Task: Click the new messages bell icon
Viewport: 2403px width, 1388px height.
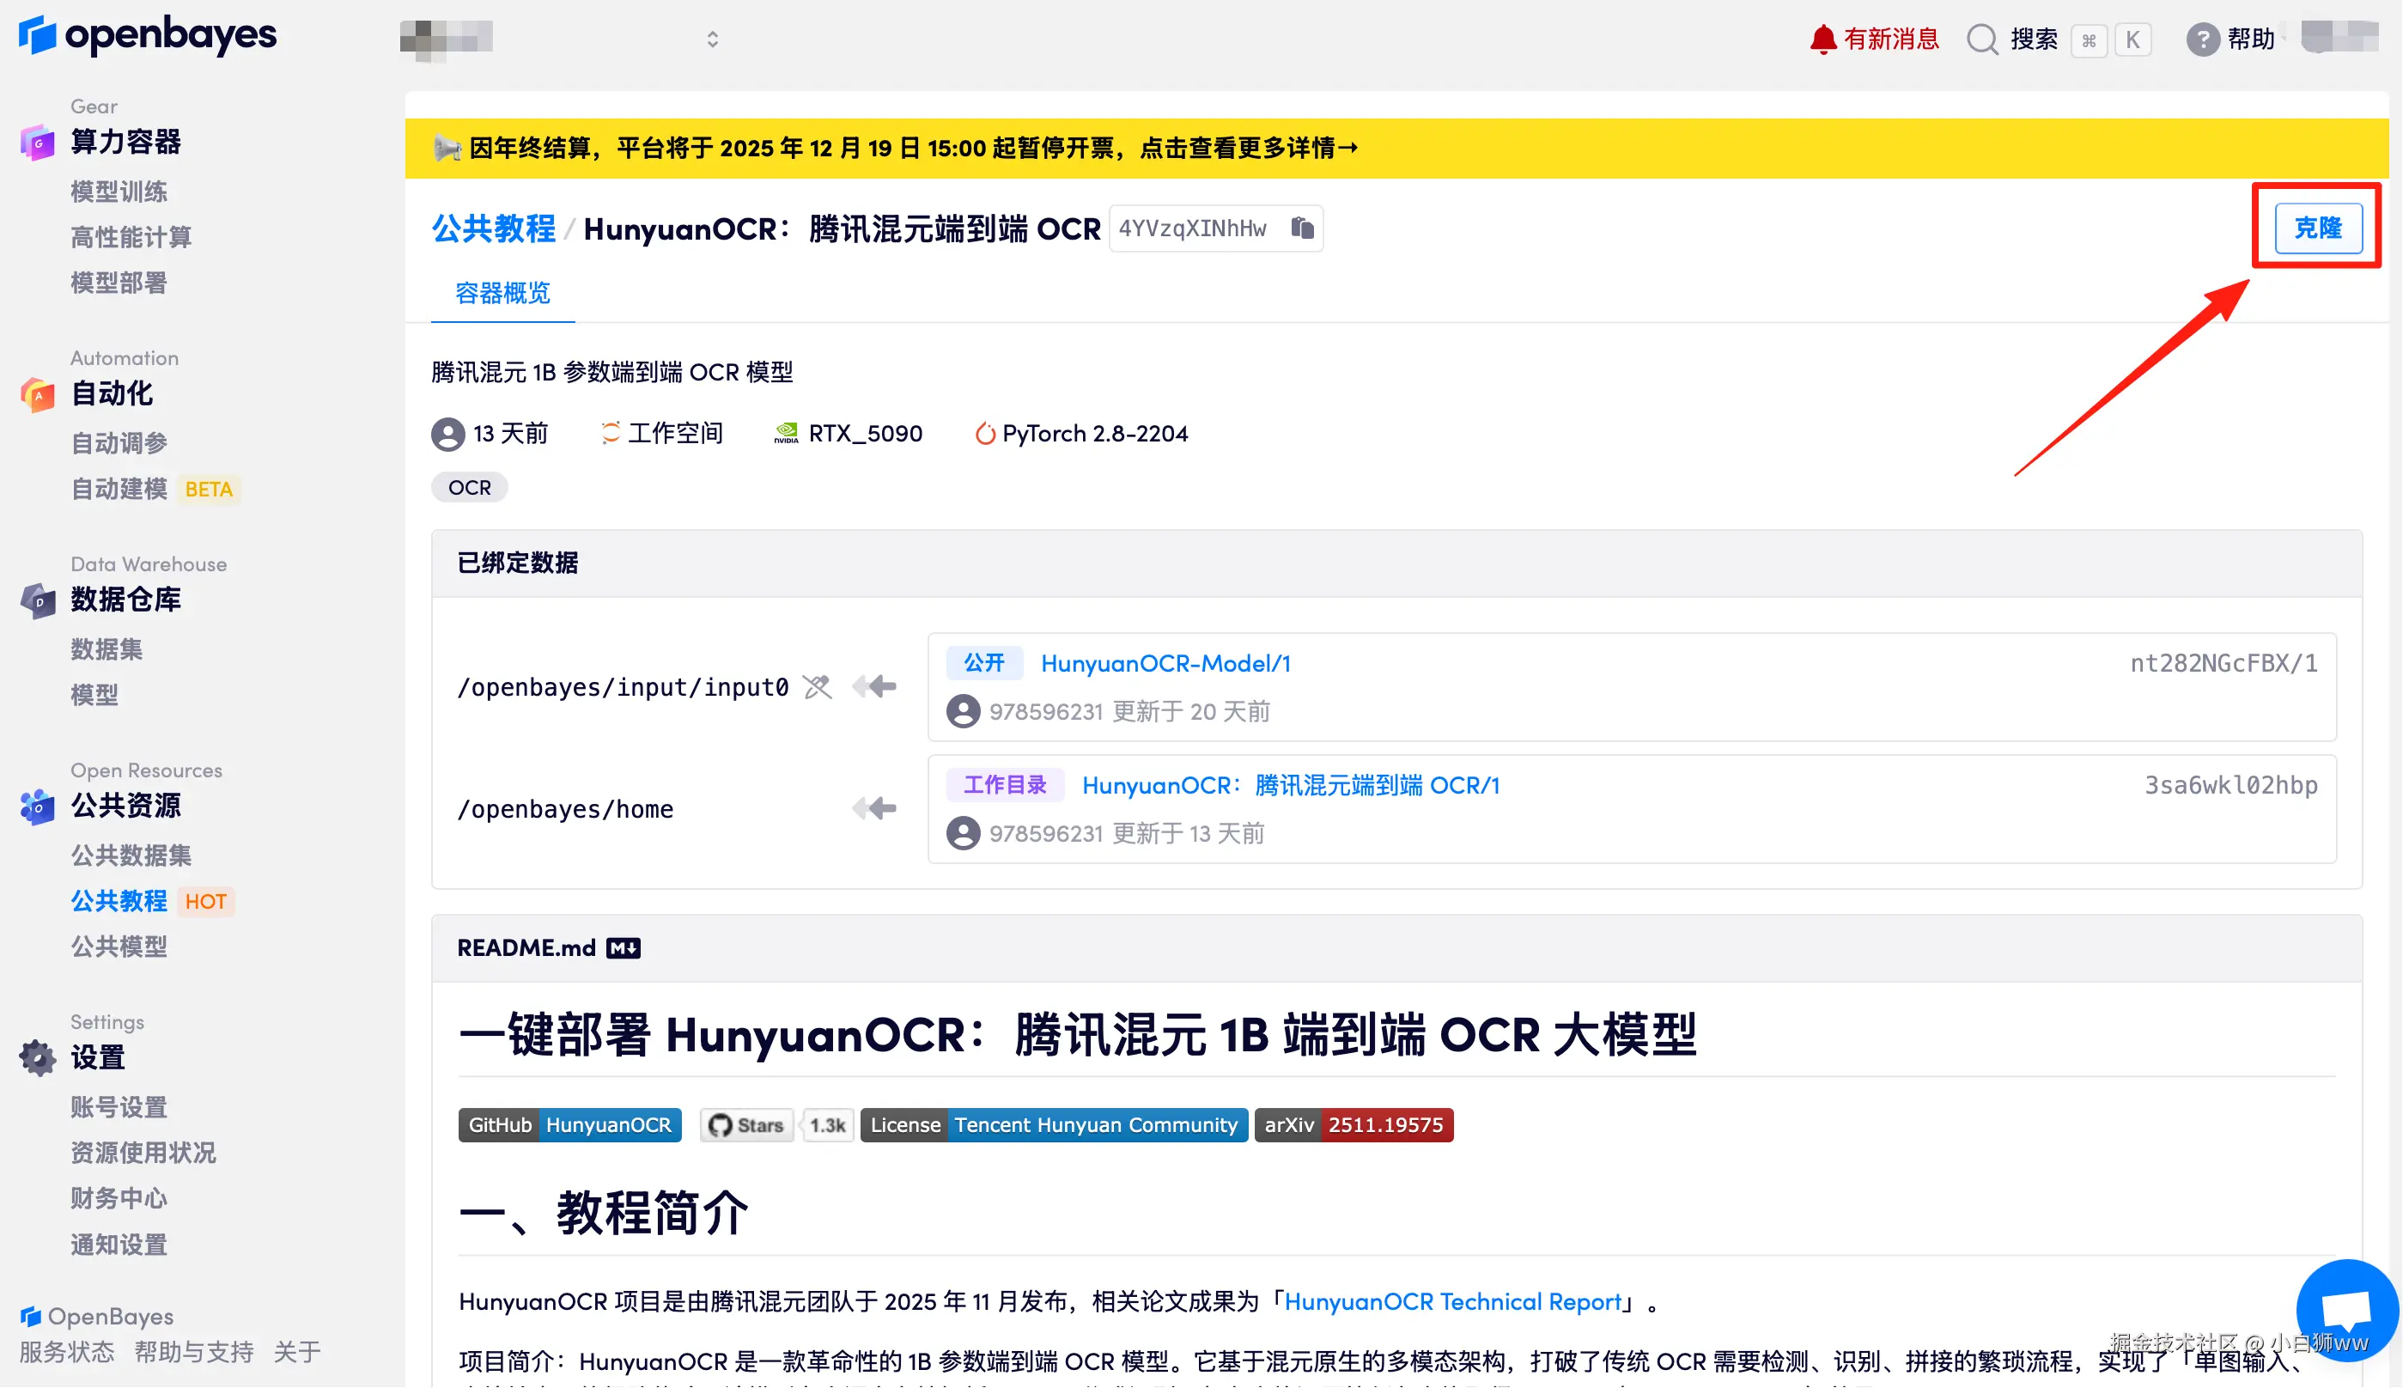Action: [x=1822, y=40]
